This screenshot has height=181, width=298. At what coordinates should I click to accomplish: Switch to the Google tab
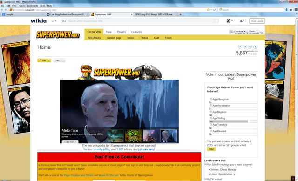pyautogui.click(x=22, y=14)
